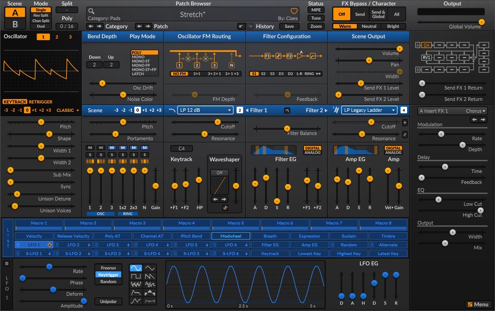Viewport: 495px width, 311px height.
Task: Select the sine LFO waveform icon
Action: point(136,268)
